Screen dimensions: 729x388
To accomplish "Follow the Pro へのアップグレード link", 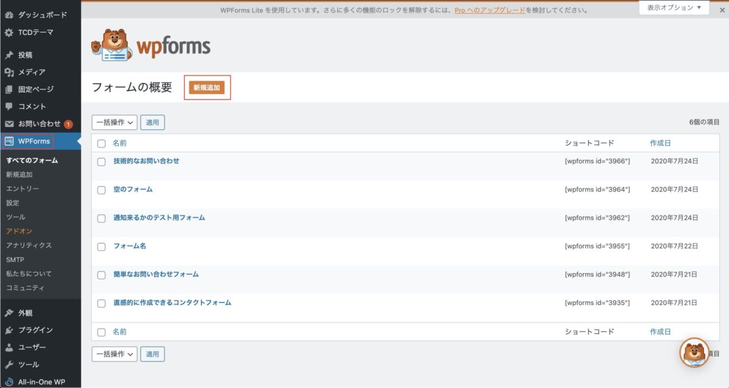I will (490, 10).
